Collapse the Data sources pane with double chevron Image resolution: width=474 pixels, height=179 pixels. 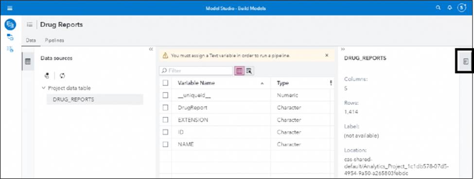tap(151, 49)
